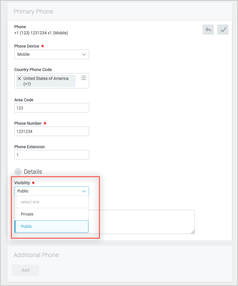Click the Add button under Additional Phone
The width and height of the screenshot is (238, 286).
click(26, 270)
